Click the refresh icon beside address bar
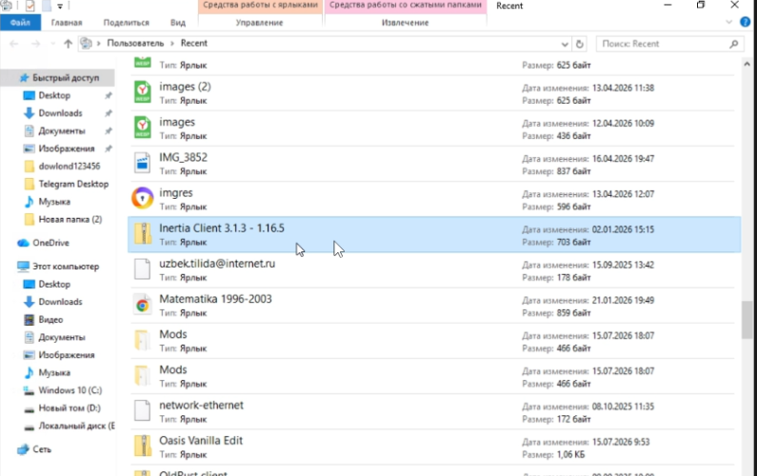757x476 pixels. 579,44
